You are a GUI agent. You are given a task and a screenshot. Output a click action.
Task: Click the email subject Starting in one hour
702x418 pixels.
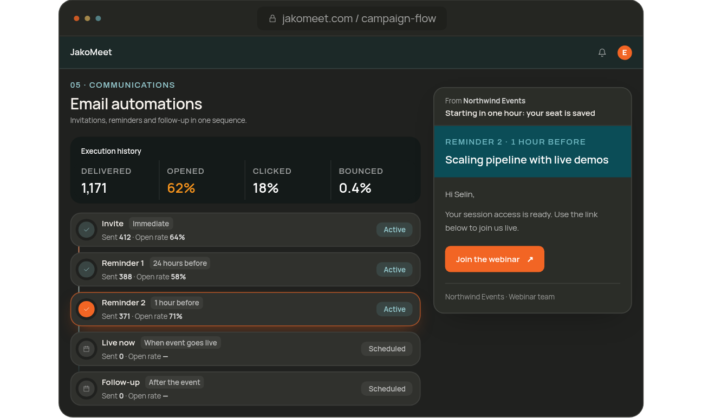(520, 113)
